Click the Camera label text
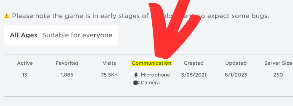 click(x=150, y=83)
